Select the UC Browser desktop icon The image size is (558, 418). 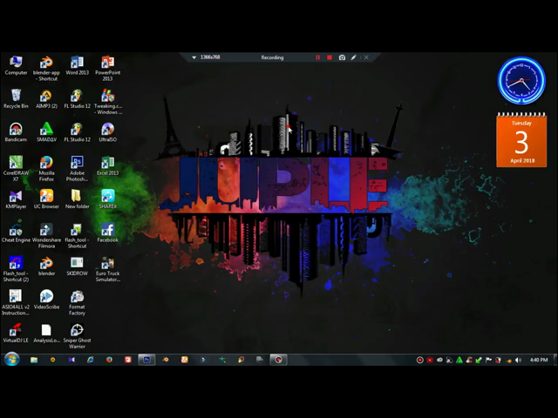coord(46,199)
